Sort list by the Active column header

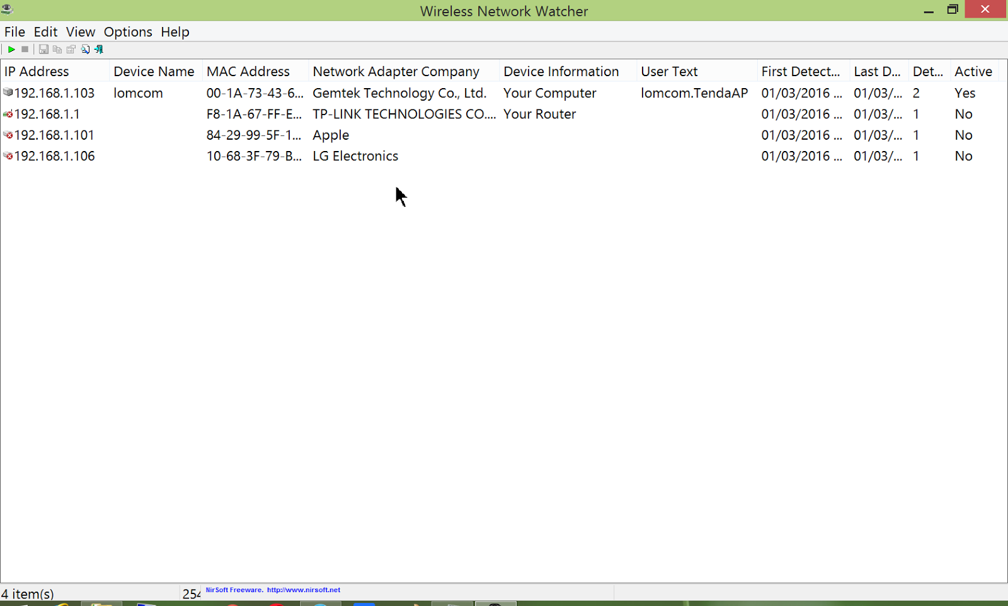[x=973, y=72]
